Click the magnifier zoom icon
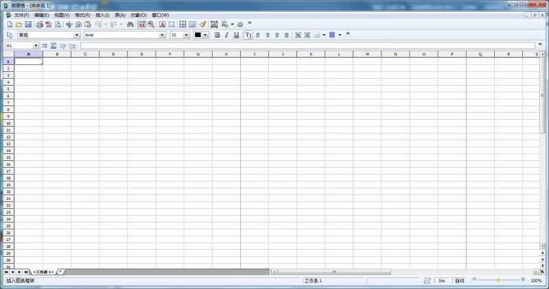This screenshot has width=549, height=289. [151, 24]
